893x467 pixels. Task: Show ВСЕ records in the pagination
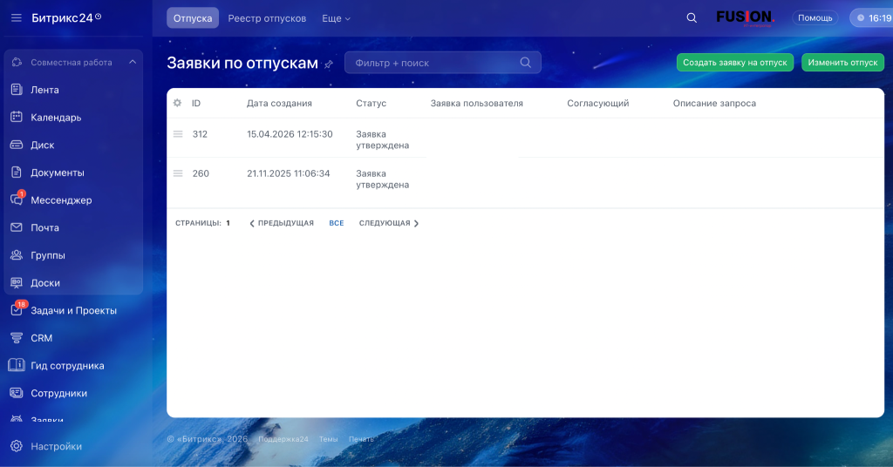click(337, 223)
